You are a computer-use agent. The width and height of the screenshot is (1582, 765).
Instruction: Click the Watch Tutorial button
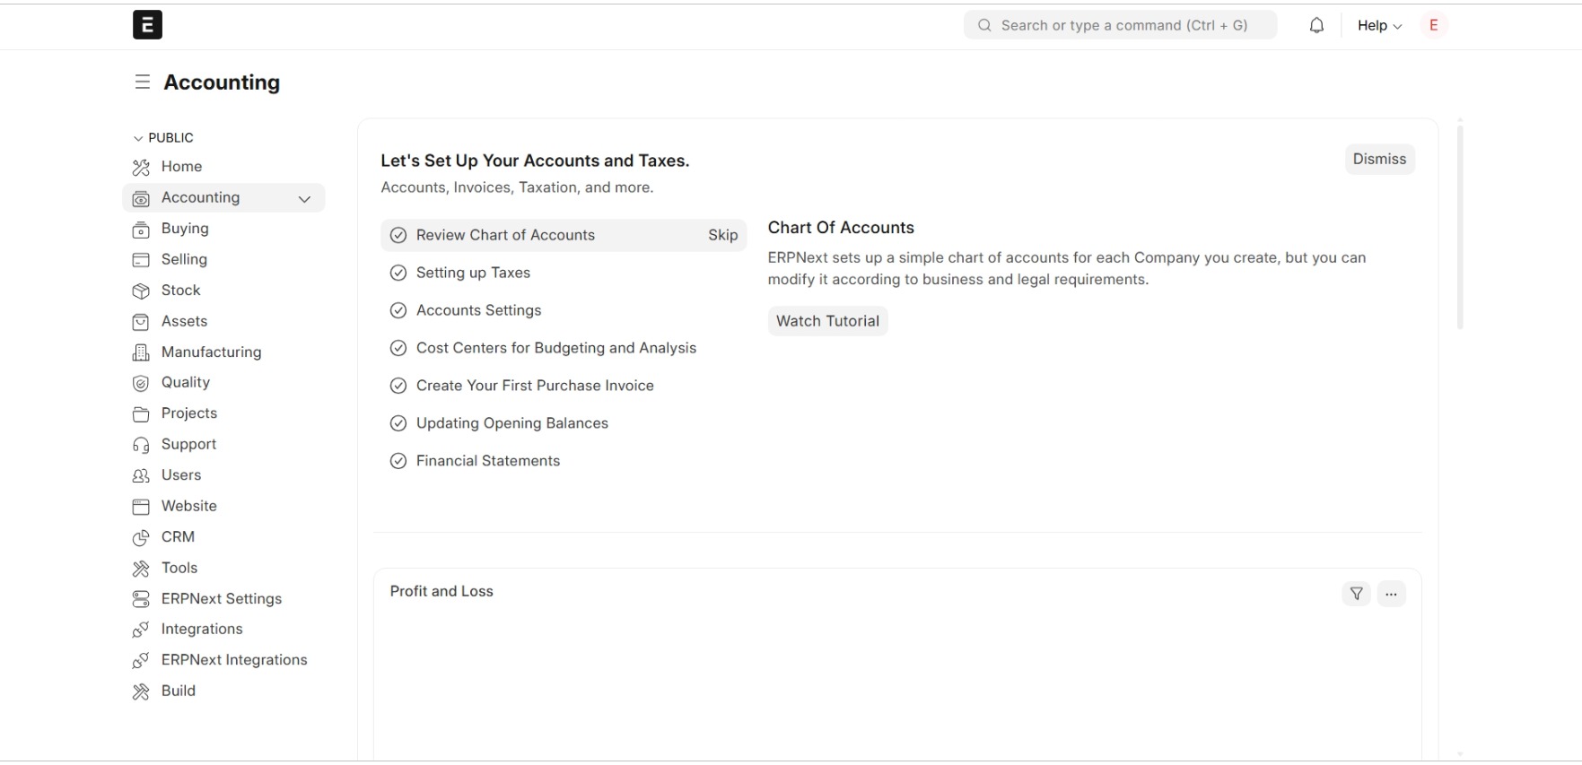827,321
